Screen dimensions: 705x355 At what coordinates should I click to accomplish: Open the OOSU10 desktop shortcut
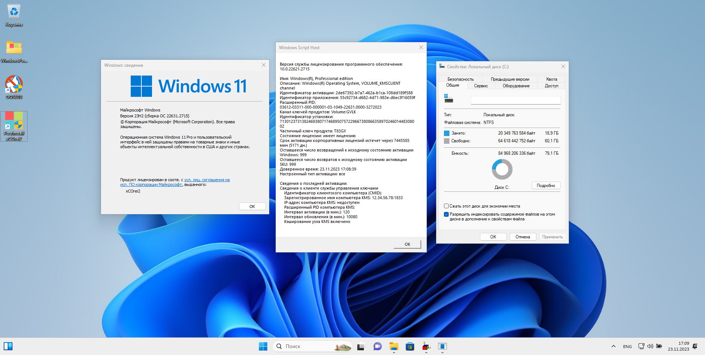tap(14, 84)
